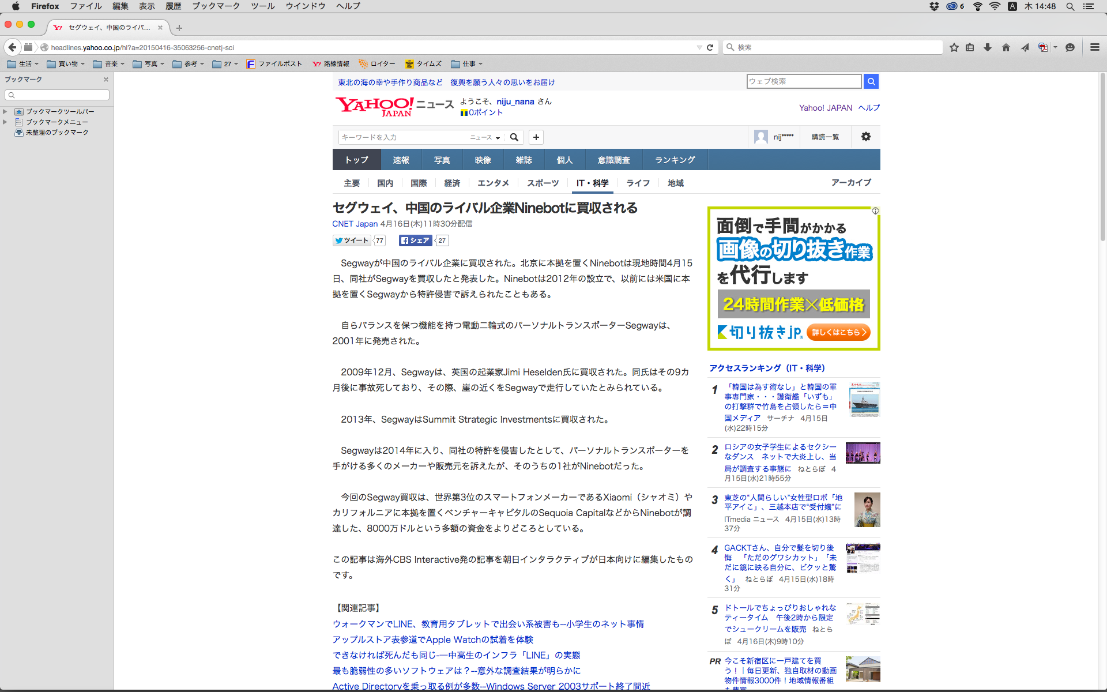Open the ブックマーク menu in menu bar
Screen dimensions: 1107x692
pyautogui.click(x=216, y=6)
